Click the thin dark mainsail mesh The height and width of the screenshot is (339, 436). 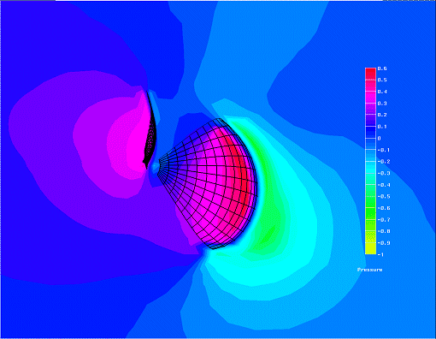[150, 130]
